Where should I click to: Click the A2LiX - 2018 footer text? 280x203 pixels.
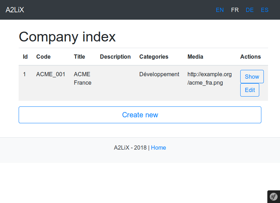pyautogui.click(x=131, y=148)
